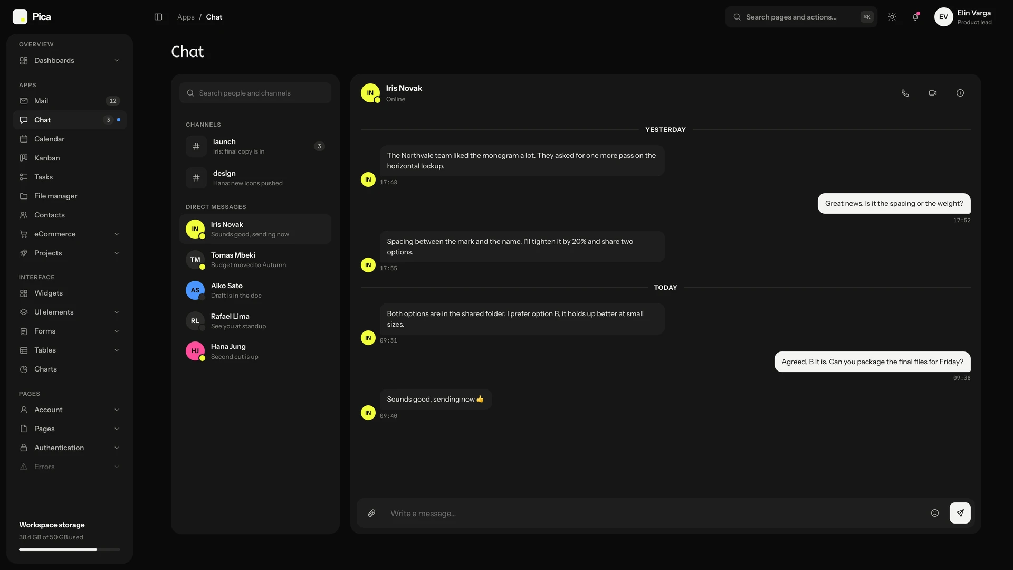Open Kanban in the sidebar

(70, 158)
